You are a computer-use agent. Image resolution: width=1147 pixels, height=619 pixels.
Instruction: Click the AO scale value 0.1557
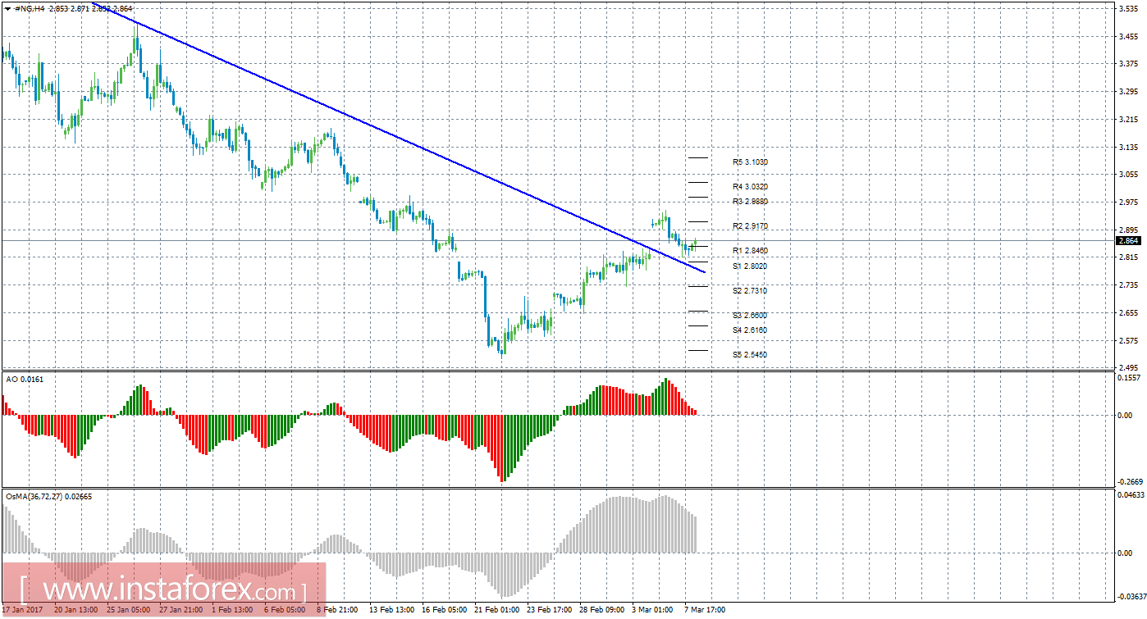click(x=1130, y=378)
